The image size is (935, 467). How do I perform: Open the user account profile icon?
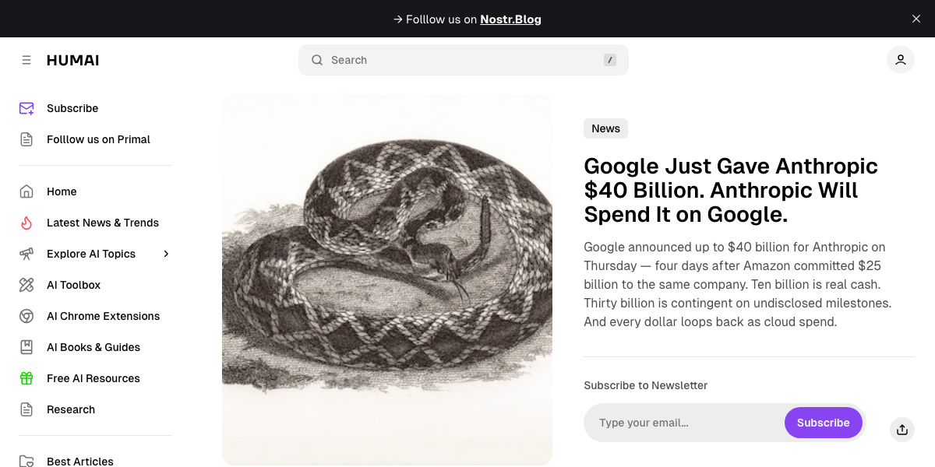pyautogui.click(x=900, y=60)
